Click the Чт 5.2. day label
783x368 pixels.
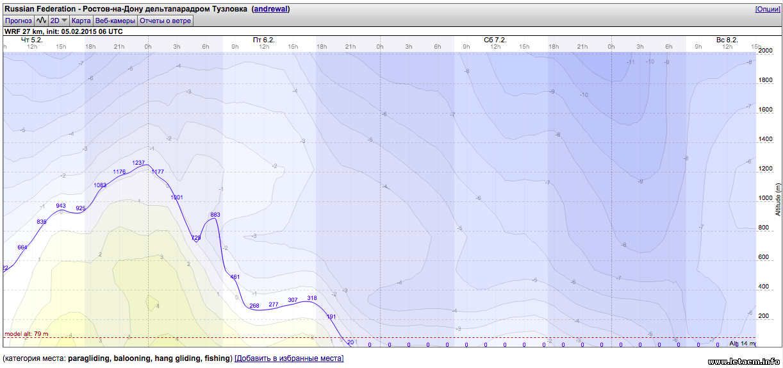[31, 40]
